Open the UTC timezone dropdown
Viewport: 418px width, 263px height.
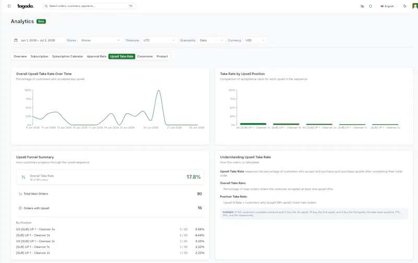coord(159,40)
